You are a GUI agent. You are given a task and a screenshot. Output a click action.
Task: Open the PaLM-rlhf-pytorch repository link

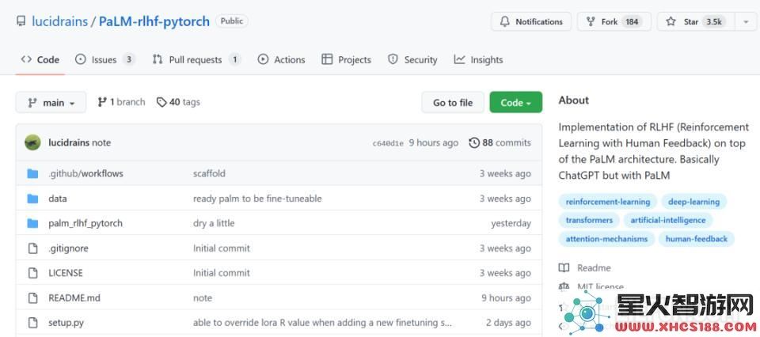[x=154, y=21]
